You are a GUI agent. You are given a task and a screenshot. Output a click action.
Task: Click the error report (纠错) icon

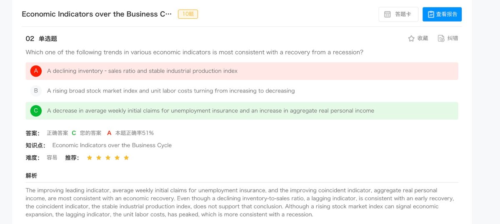point(441,38)
